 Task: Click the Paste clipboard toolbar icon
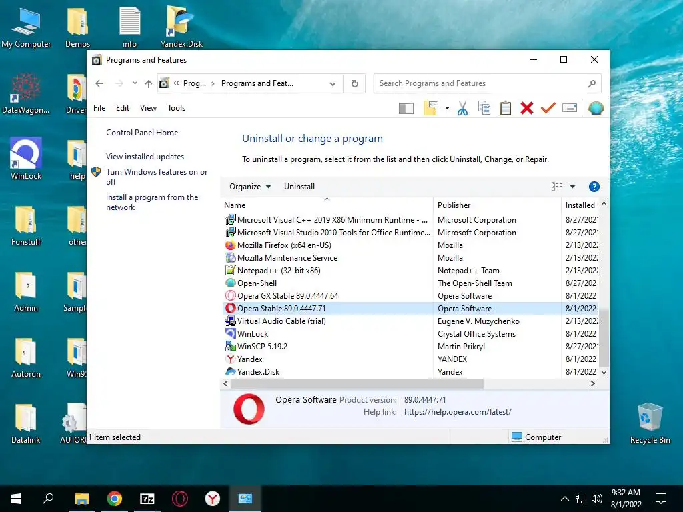[506, 108]
